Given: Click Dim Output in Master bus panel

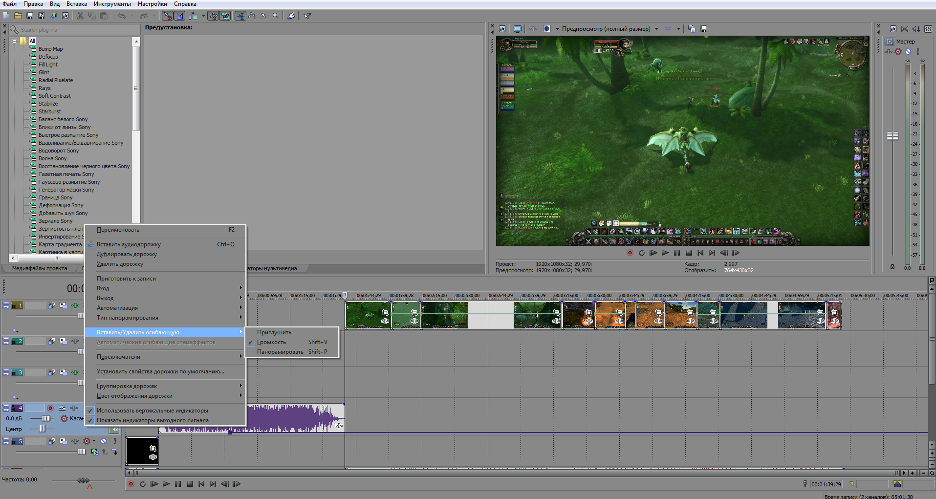Looking at the screenshot, I should click(916, 29).
